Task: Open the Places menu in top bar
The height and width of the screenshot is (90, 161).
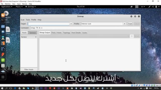Action: 19,7
